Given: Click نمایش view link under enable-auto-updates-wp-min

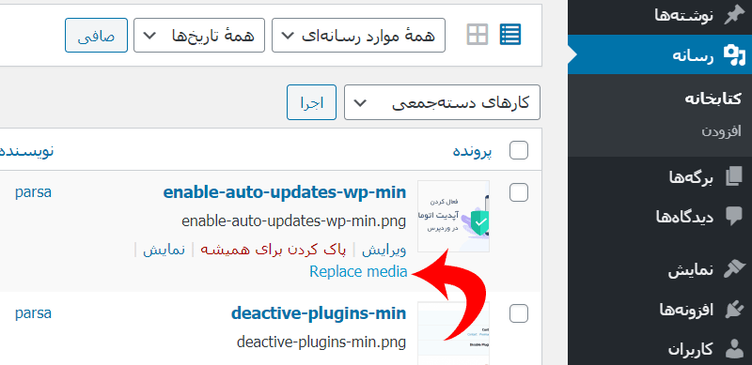Looking at the screenshot, I should point(164,250).
